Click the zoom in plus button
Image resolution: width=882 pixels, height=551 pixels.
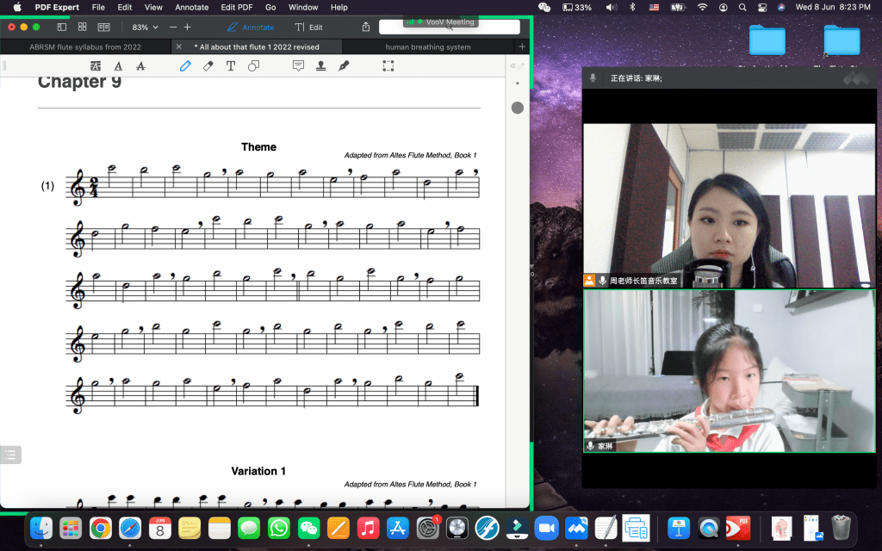(x=188, y=28)
